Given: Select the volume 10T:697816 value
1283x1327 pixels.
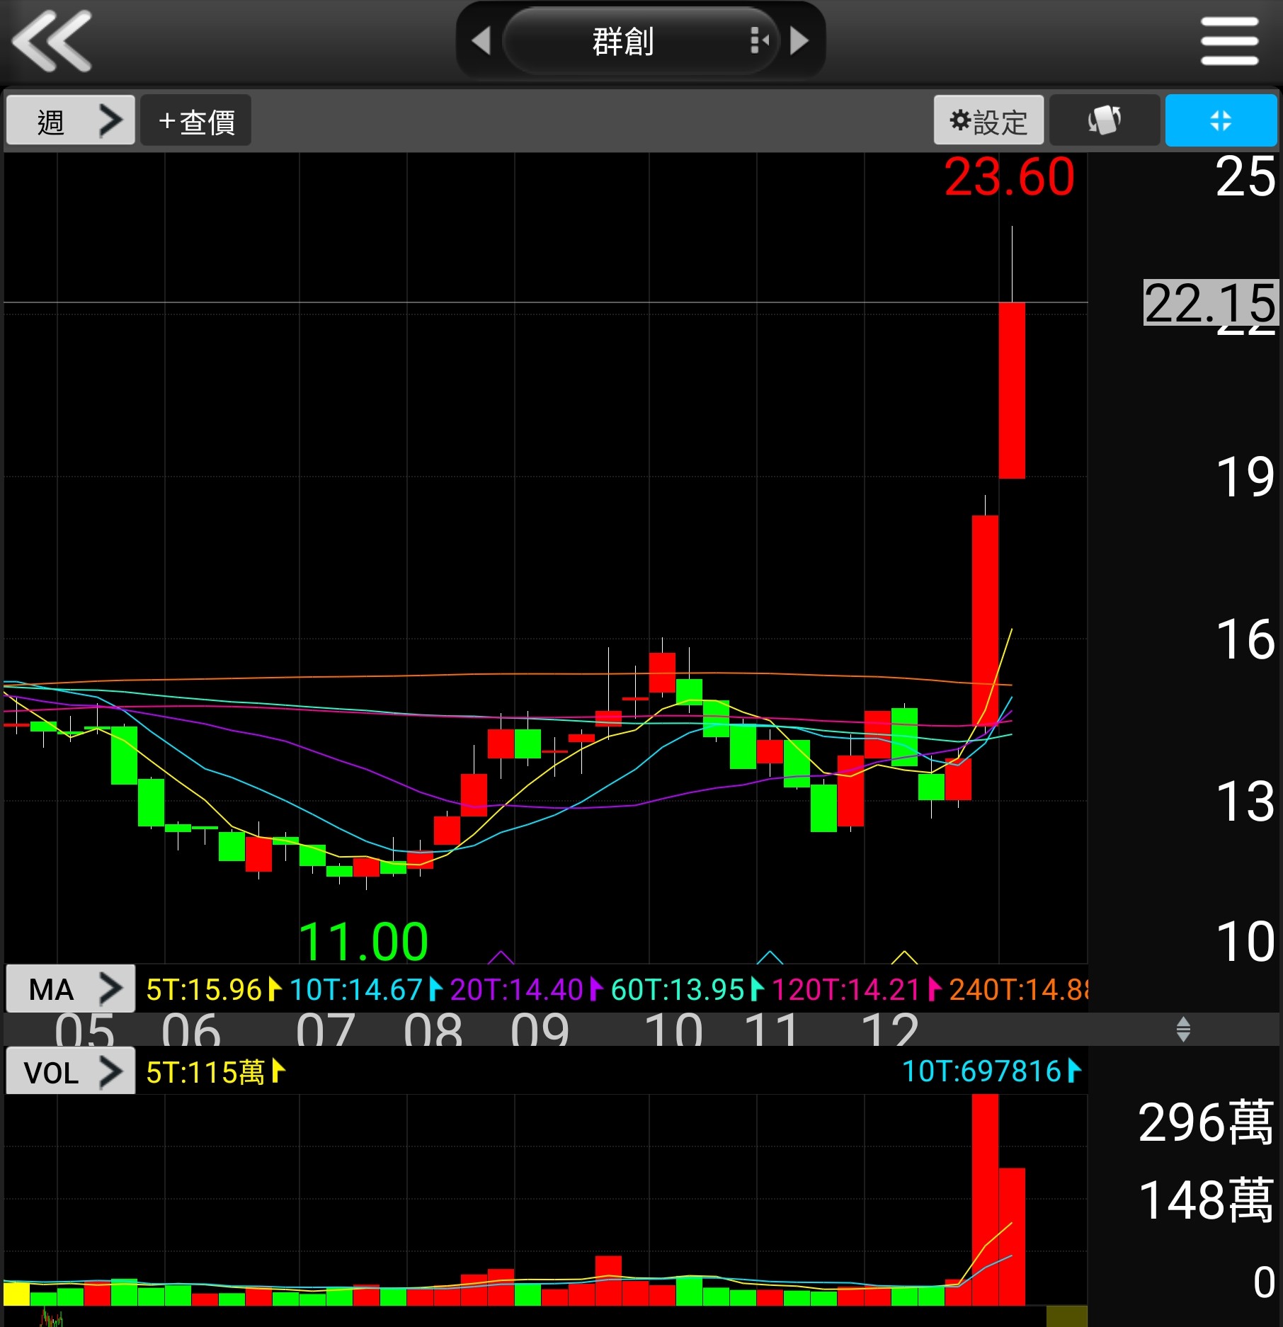Looking at the screenshot, I should pos(991,1071).
